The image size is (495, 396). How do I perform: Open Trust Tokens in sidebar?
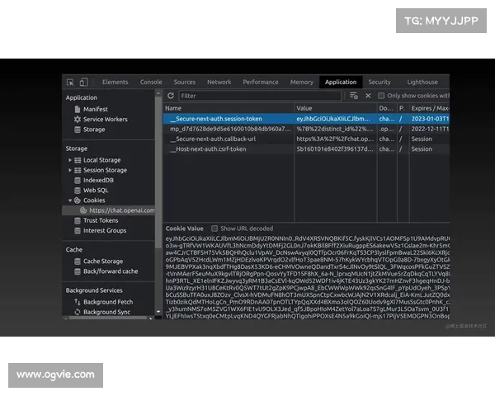tap(101, 220)
